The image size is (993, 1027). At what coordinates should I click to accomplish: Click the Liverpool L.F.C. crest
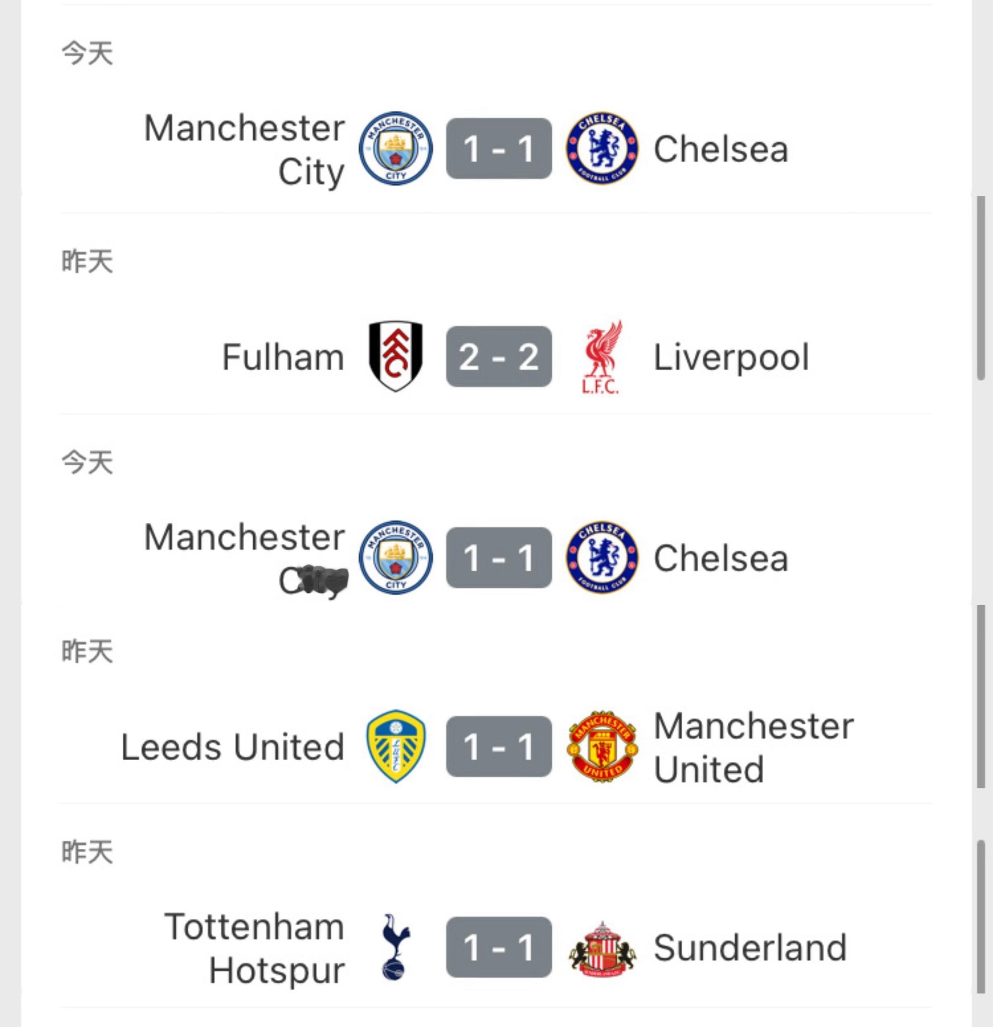pyautogui.click(x=602, y=356)
